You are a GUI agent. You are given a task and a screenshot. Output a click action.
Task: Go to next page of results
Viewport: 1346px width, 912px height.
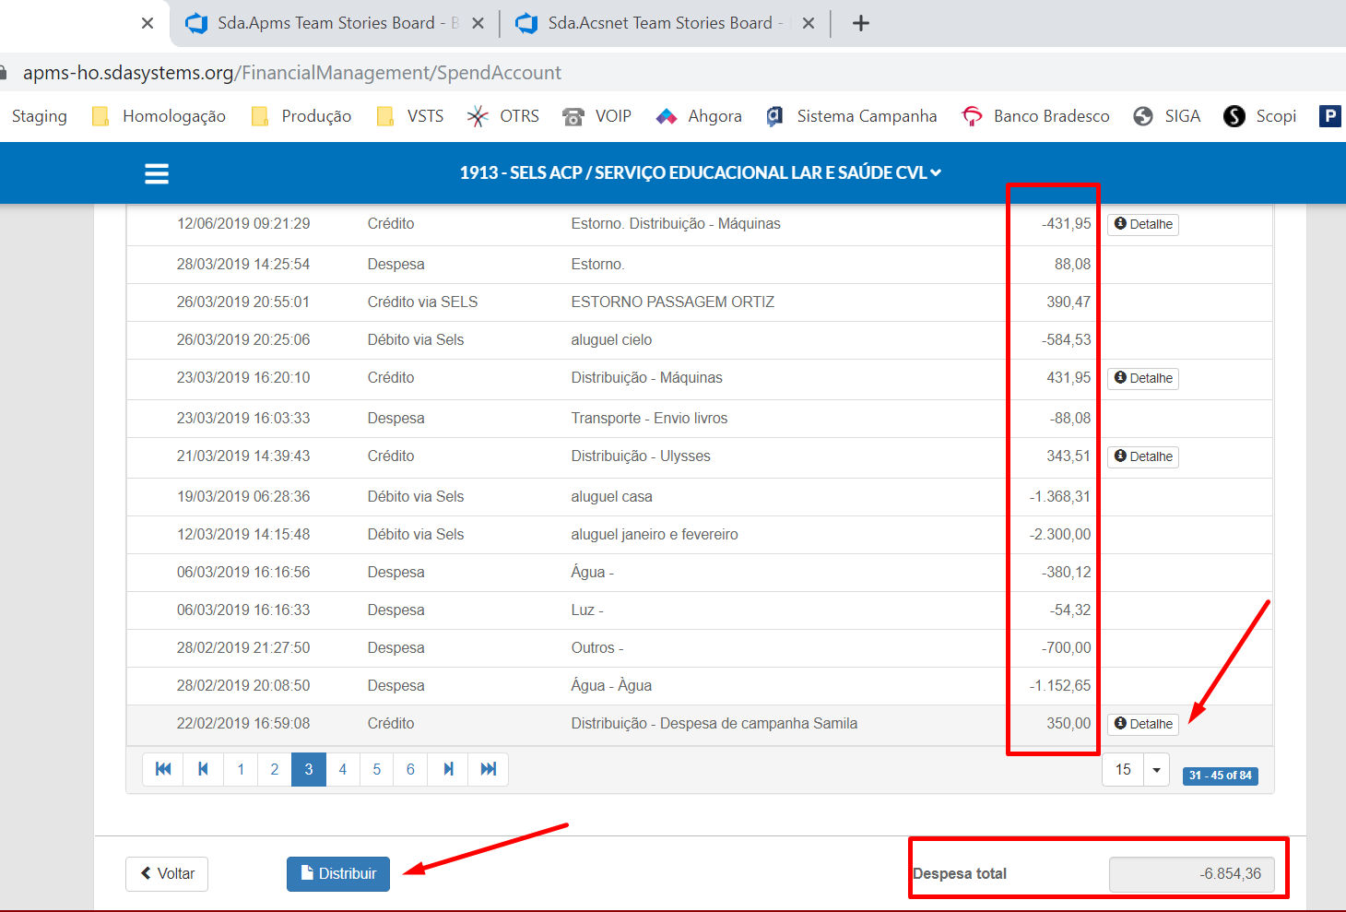point(448,769)
